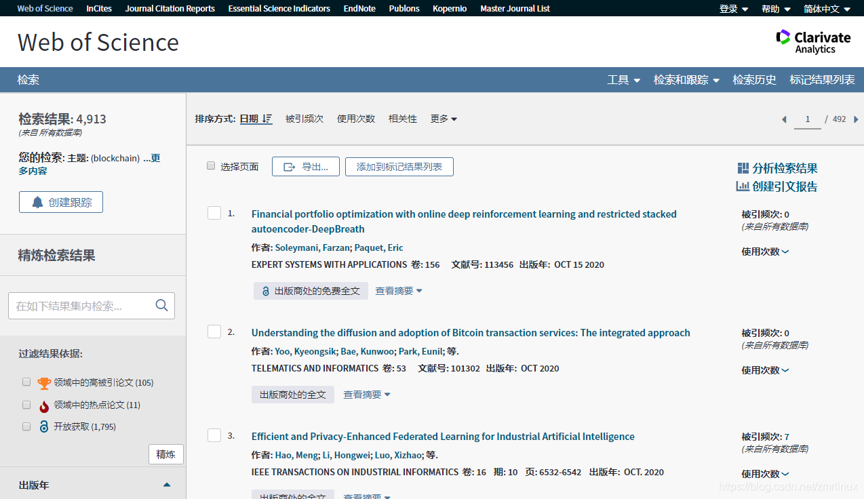This screenshot has width=864, height=499.
Task: Click the 导出... button
Action: (305, 167)
